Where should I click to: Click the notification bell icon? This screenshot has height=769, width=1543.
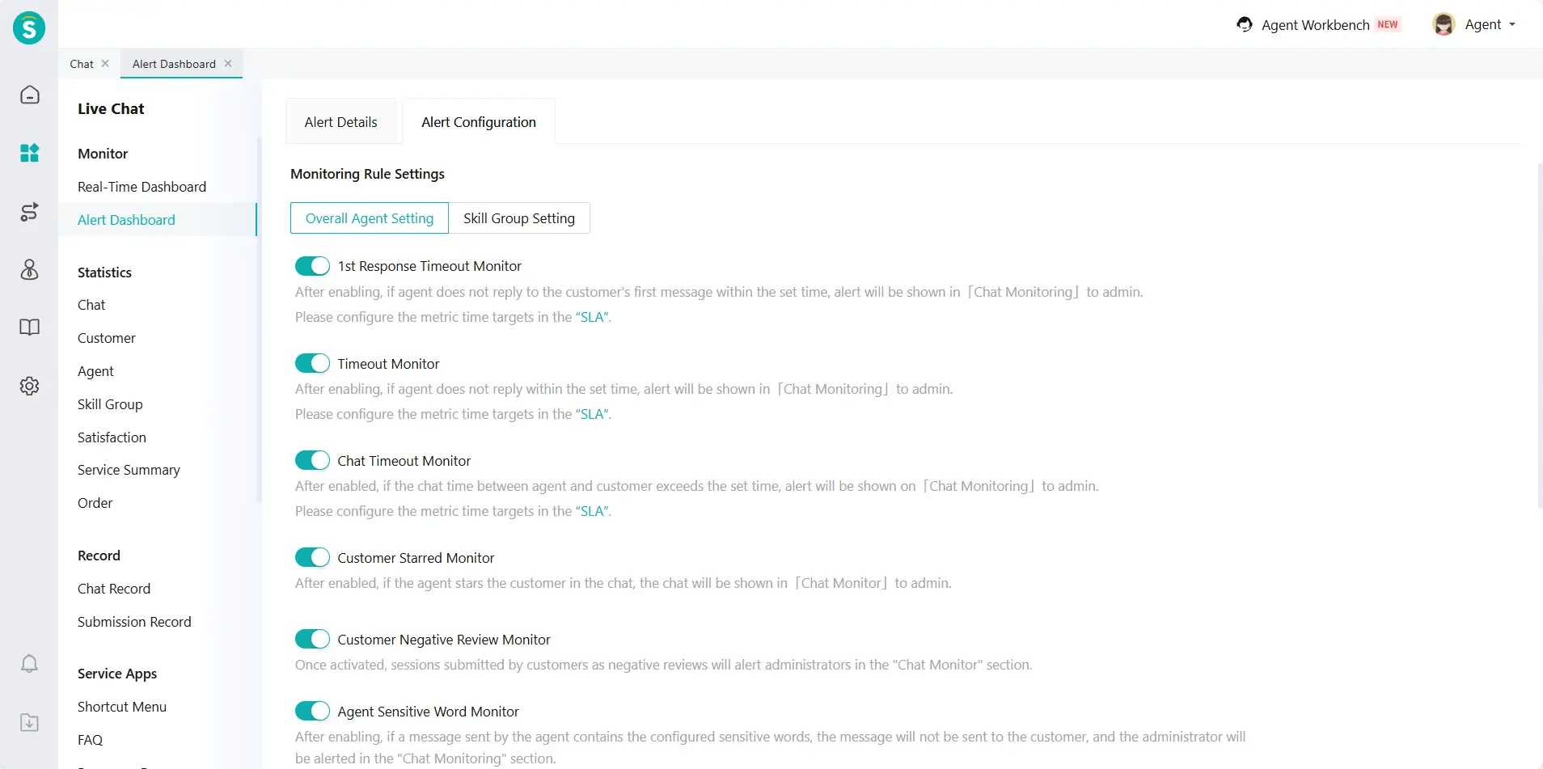tap(29, 664)
